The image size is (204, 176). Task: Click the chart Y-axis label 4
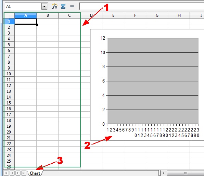point(104,95)
